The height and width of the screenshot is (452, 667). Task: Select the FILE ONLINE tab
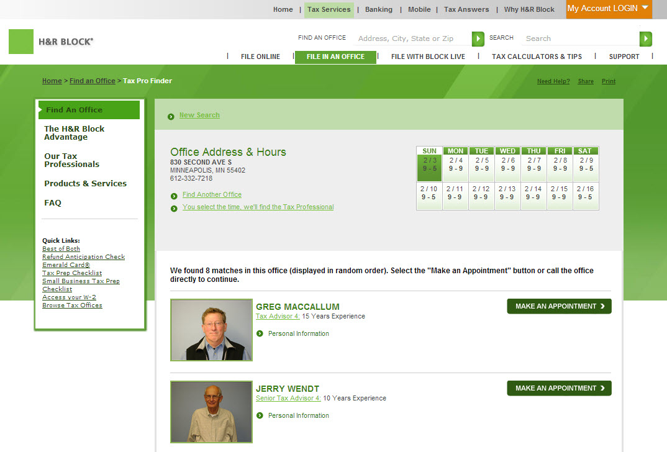[x=260, y=56]
